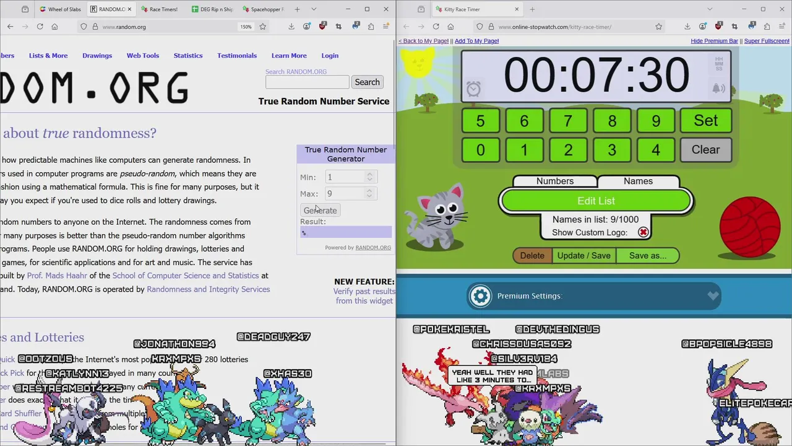Click the green number 0 key
Screen dimensions: 792x446
(480, 150)
